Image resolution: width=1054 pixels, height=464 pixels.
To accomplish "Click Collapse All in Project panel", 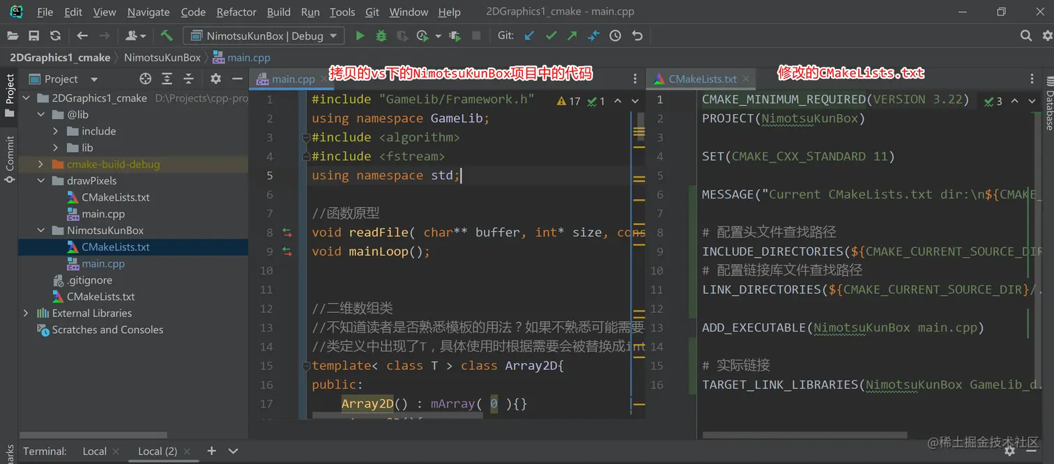I will click(x=188, y=79).
